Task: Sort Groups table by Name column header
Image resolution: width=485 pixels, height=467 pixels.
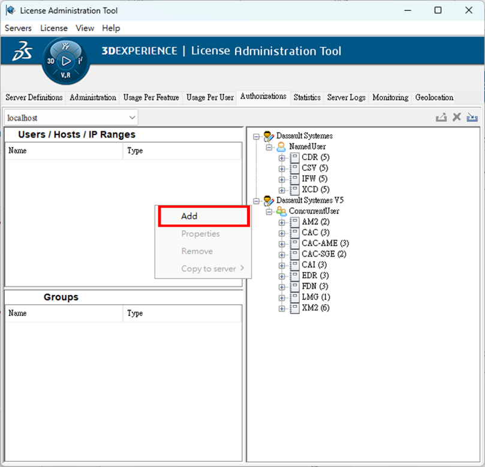Action: pos(64,314)
